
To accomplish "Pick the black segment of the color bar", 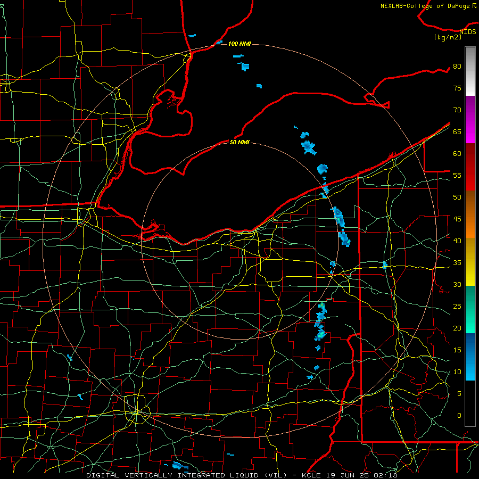I will click(x=470, y=403).
